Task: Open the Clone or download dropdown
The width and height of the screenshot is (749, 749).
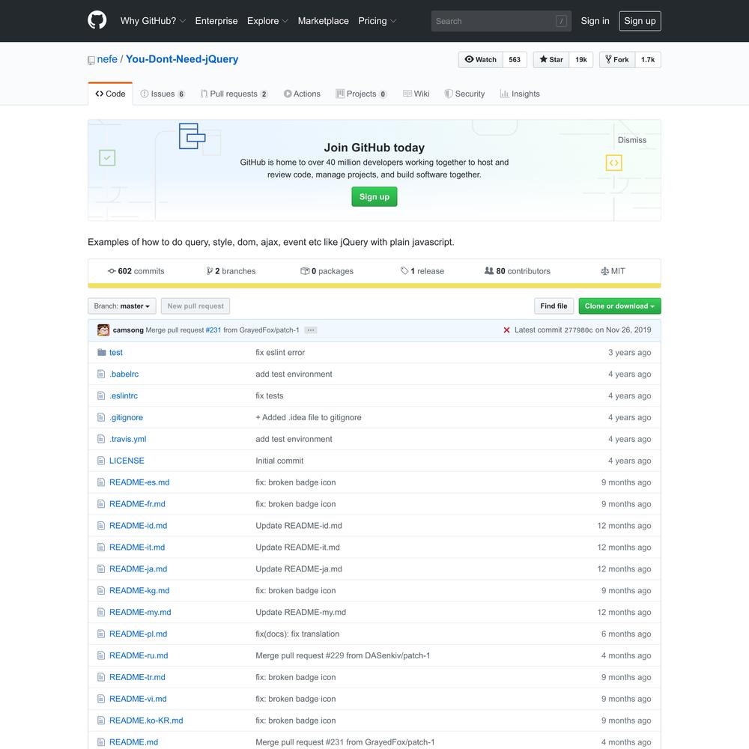Action: point(619,306)
